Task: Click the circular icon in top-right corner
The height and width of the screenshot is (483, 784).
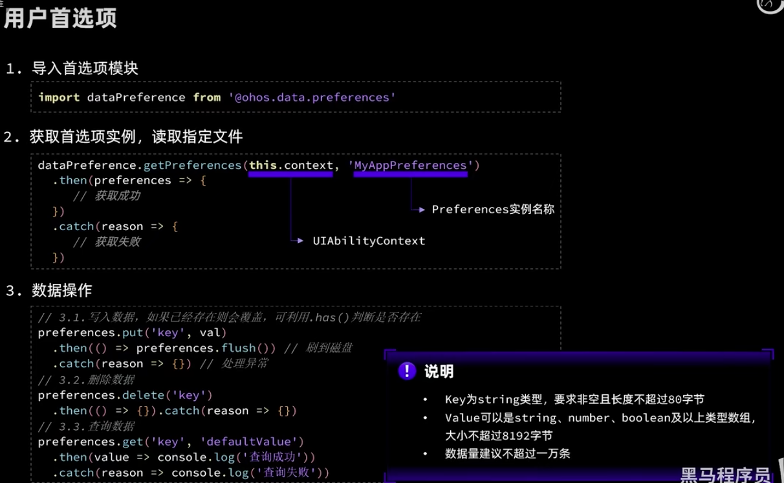Action: 770,5
